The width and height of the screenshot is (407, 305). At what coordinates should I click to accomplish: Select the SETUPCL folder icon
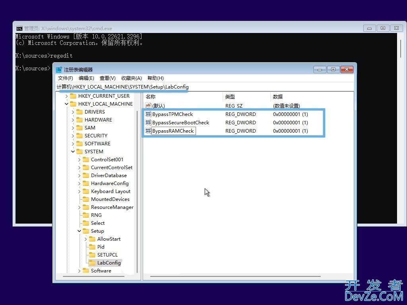pyautogui.click(x=92, y=255)
